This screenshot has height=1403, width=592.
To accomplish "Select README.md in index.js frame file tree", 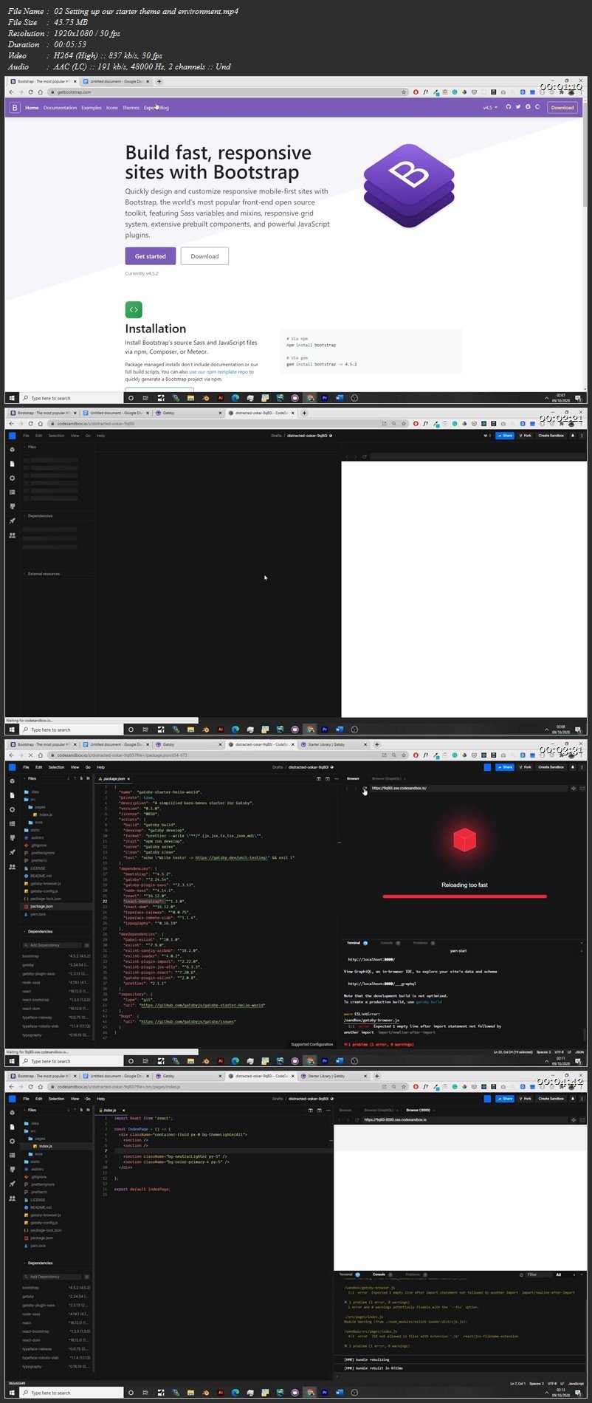I will click(41, 1207).
